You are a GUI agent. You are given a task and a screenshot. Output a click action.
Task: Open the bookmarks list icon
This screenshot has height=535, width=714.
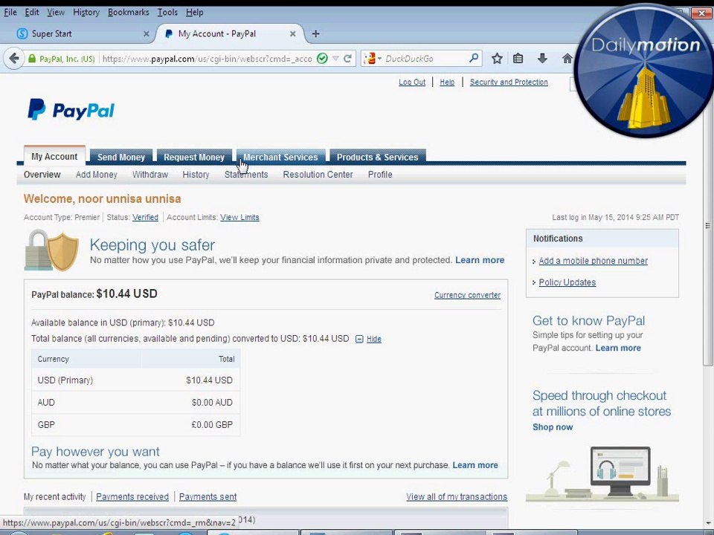point(518,58)
